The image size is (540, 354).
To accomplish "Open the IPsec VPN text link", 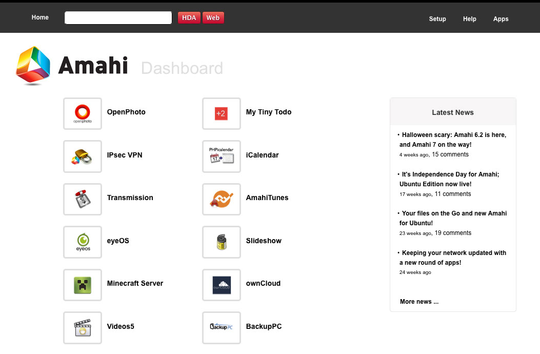I will [125, 155].
